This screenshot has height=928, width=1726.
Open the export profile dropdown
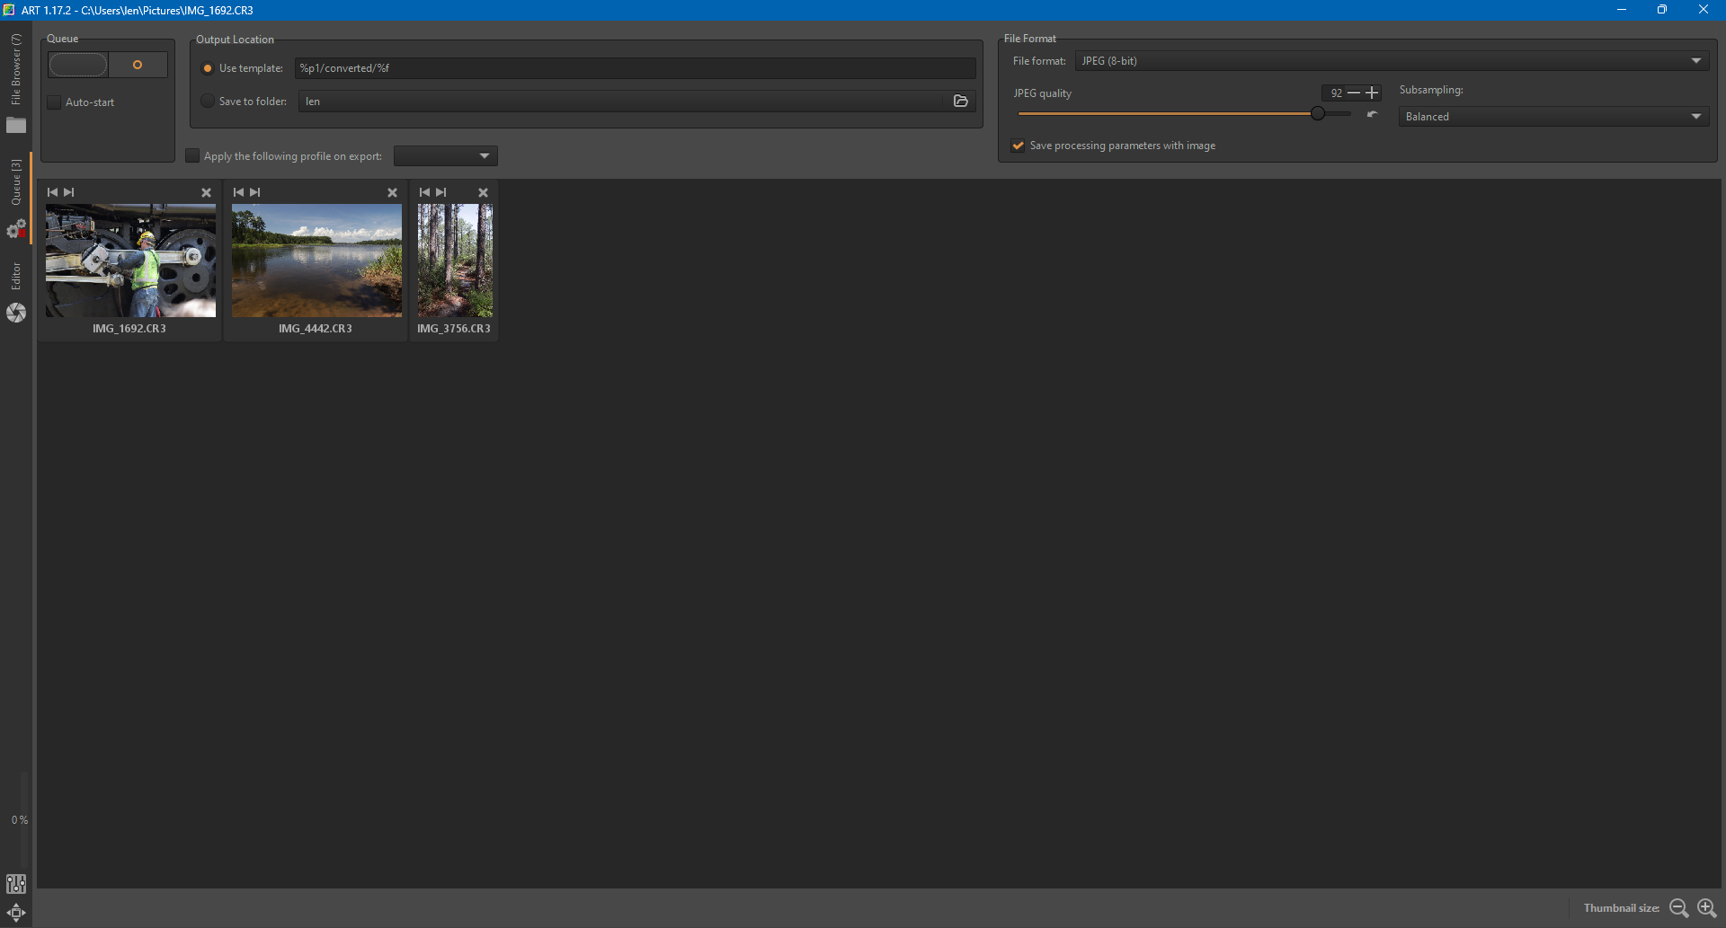[x=445, y=156]
